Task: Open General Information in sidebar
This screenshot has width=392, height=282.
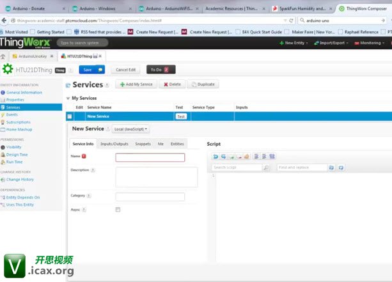Action: tap(24, 93)
